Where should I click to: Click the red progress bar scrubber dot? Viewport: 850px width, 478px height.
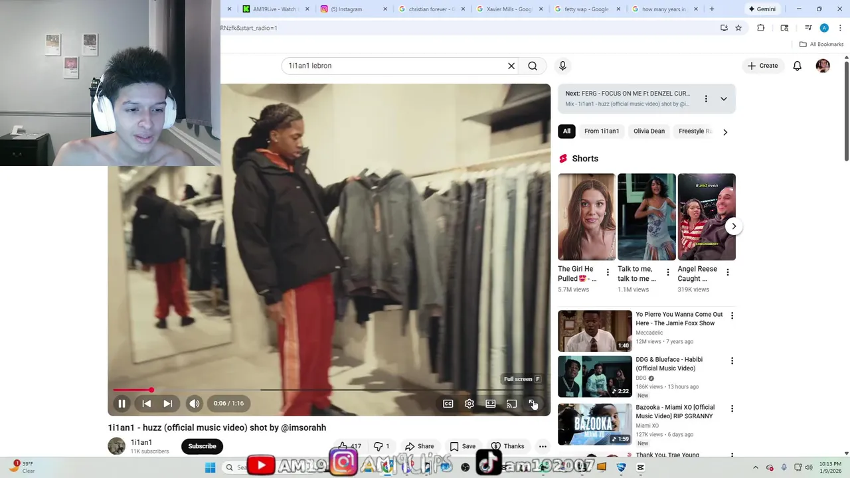tap(151, 390)
